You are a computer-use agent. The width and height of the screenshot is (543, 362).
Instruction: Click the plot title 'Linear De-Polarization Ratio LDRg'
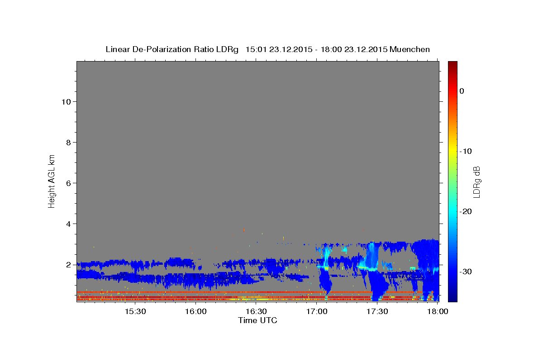(x=172, y=49)
